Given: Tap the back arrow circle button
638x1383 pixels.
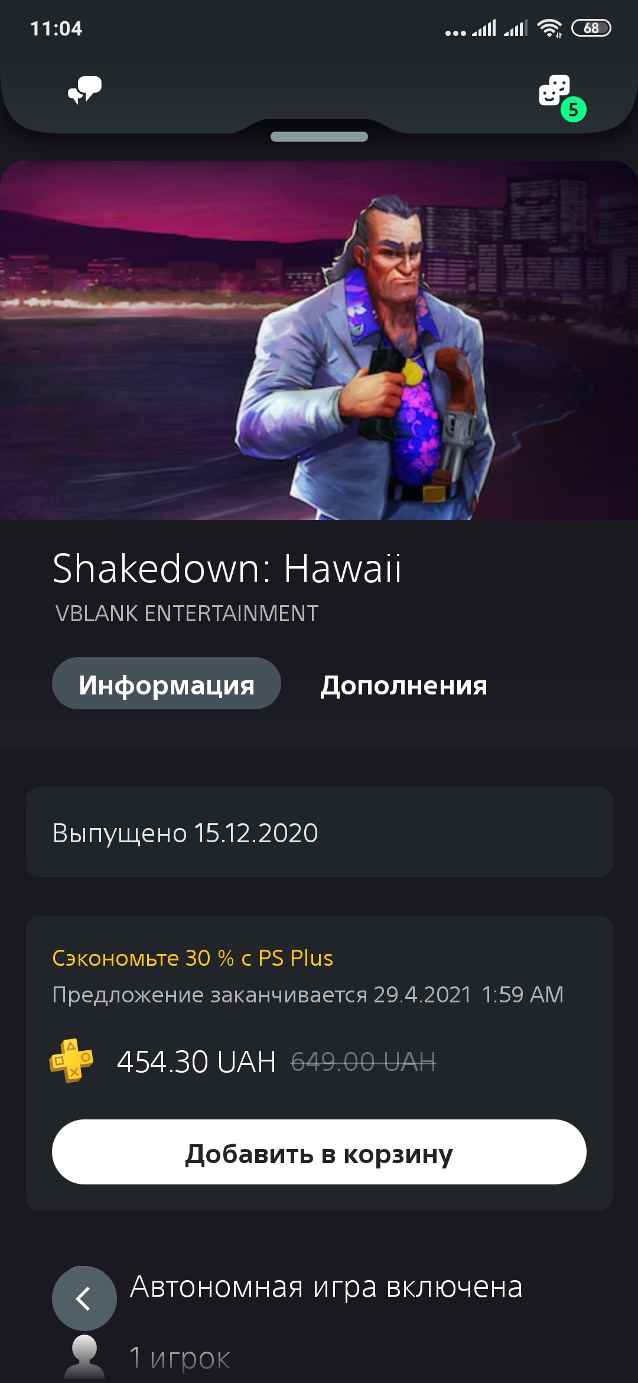Looking at the screenshot, I should point(84,1298).
